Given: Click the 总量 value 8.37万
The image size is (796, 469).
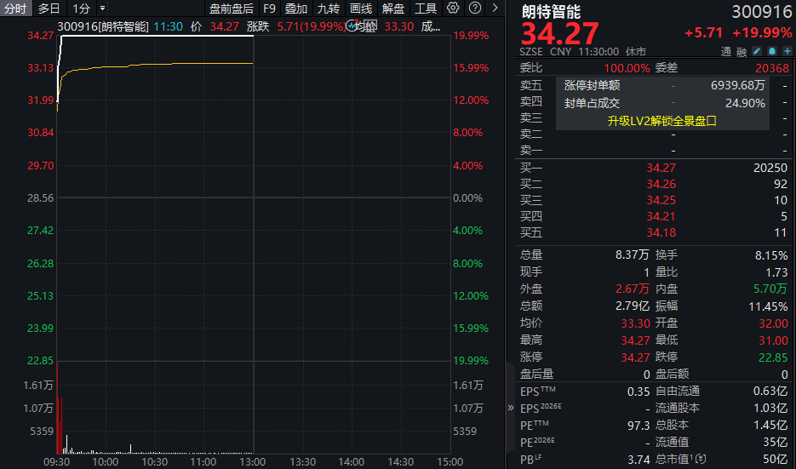Looking at the screenshot, I should tap(632, 255).
